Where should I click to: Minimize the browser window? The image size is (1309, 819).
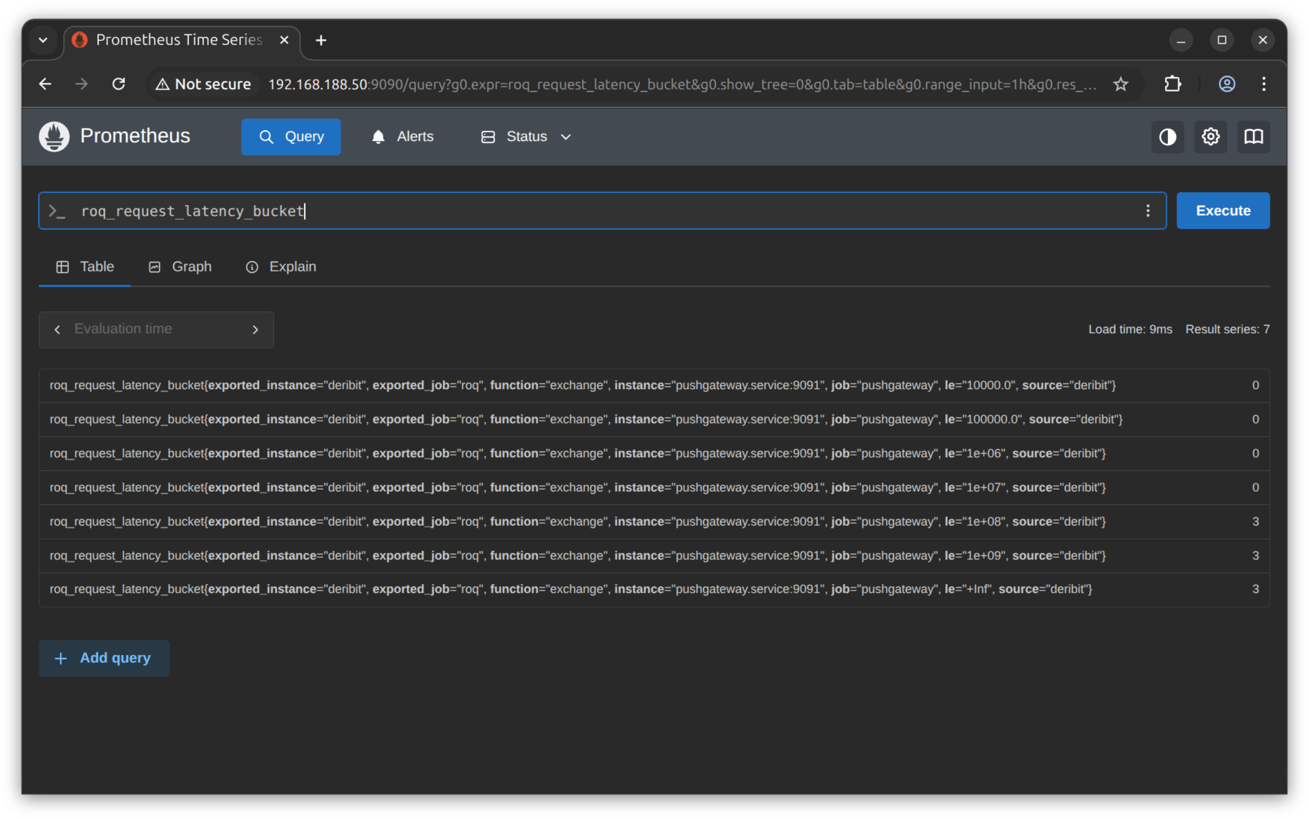tap(1181, 40)
